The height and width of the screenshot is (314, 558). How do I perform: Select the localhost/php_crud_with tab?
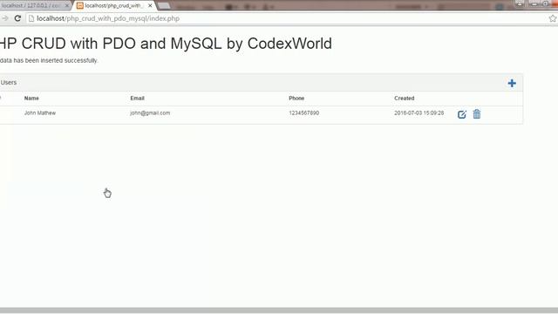tap(113, 6)
